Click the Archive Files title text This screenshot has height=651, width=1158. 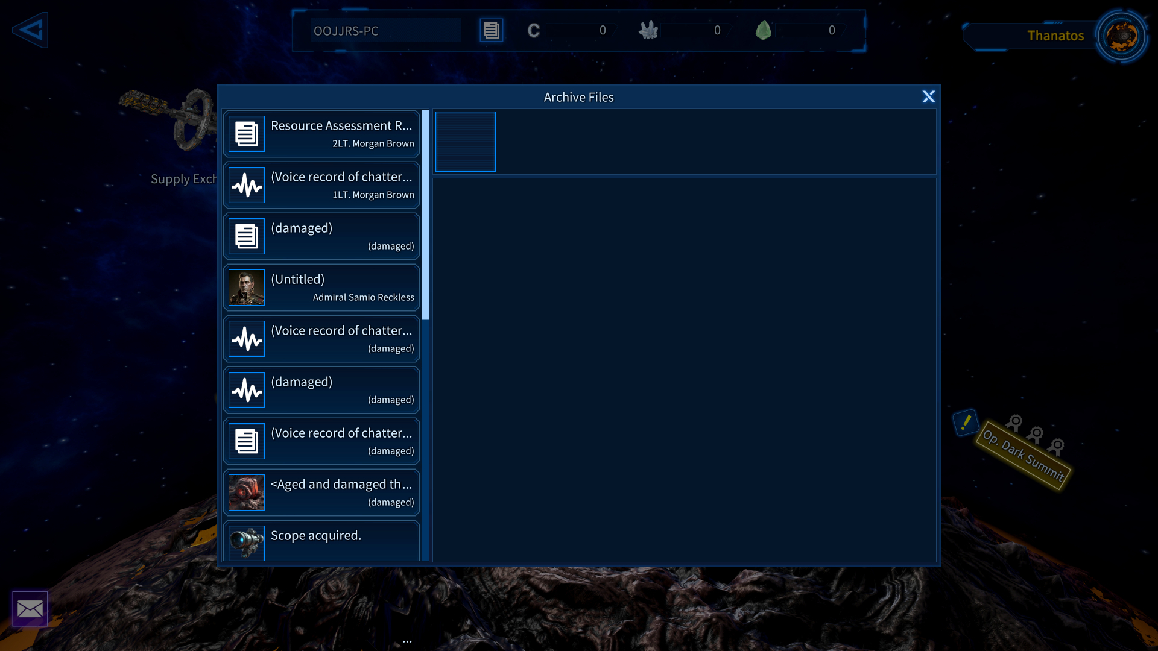point(578,97)
